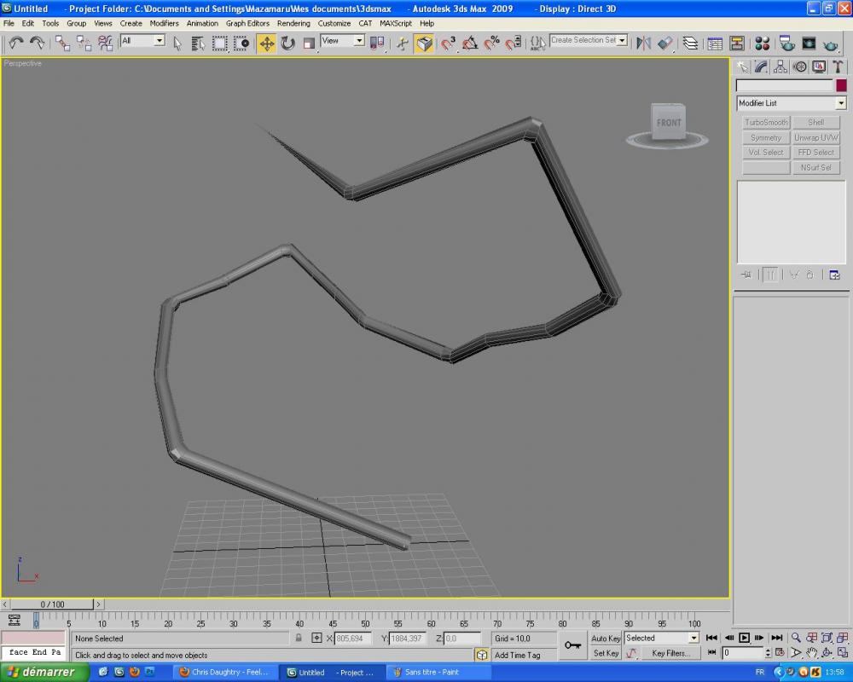Open the Render Setup teapot icon
This screenshot has height=682, width=853.
point(786,43)
